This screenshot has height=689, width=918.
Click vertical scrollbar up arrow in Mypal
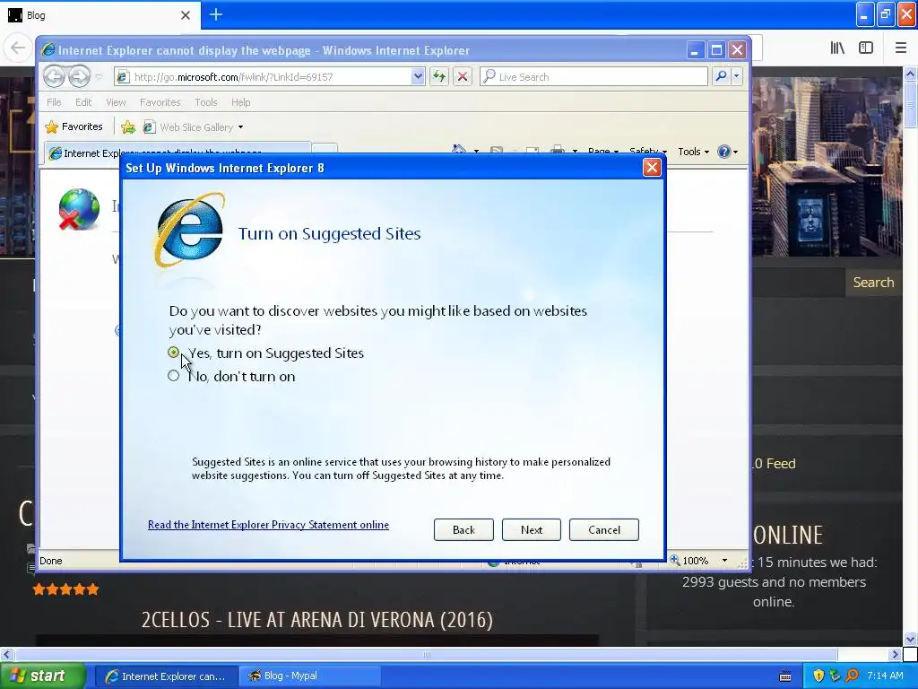pyautogui.click(x=910, y=74)
